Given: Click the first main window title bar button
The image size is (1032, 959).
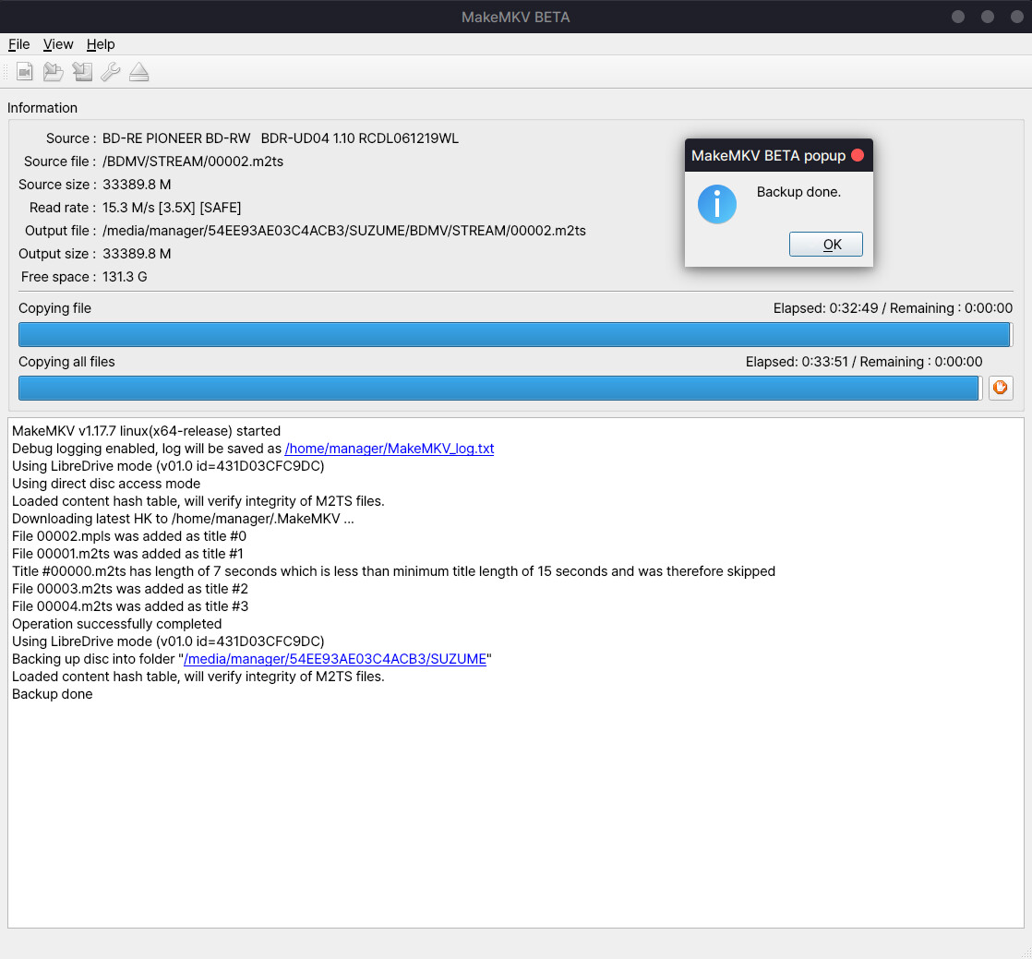Looking at the screenshot, I should click(958, 17).
